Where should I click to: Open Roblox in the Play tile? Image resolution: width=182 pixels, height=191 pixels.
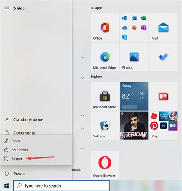click(x=154, y=116)
